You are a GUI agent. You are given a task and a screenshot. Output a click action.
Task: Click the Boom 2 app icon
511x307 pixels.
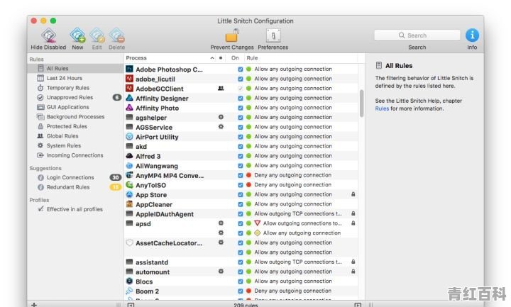(x=129, y=291)
